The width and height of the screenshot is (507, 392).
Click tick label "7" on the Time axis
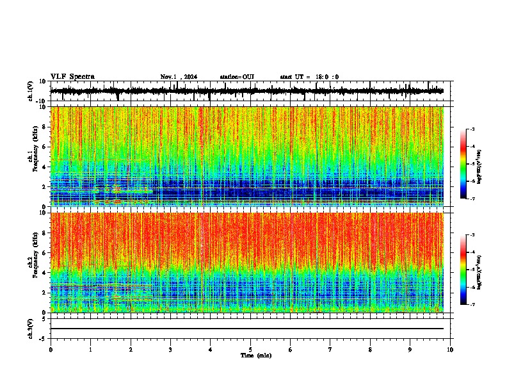(x=330, y=350)
